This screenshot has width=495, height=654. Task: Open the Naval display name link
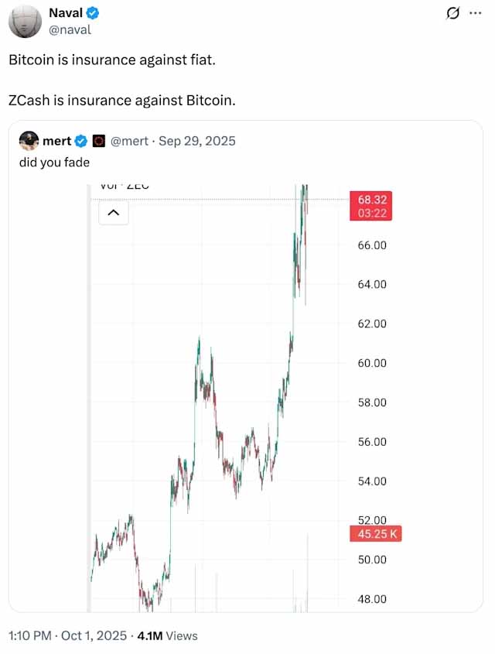click(66, 13)
